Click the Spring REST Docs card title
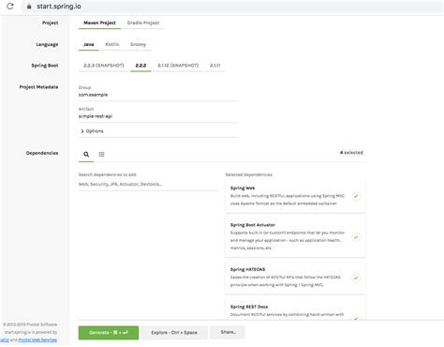 (249, 307)
